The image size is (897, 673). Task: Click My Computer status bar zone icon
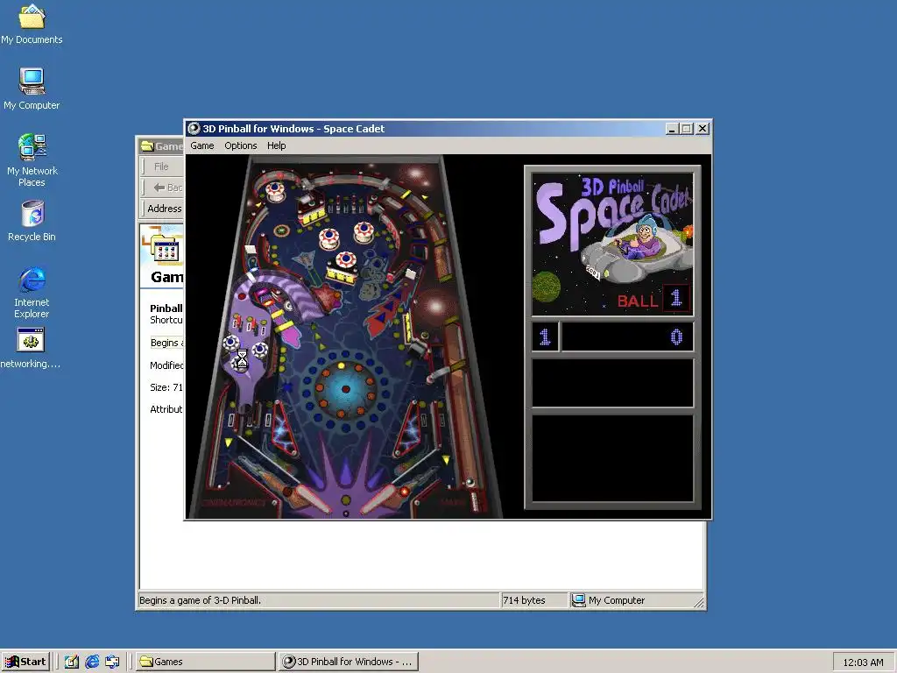pos(579,600)
